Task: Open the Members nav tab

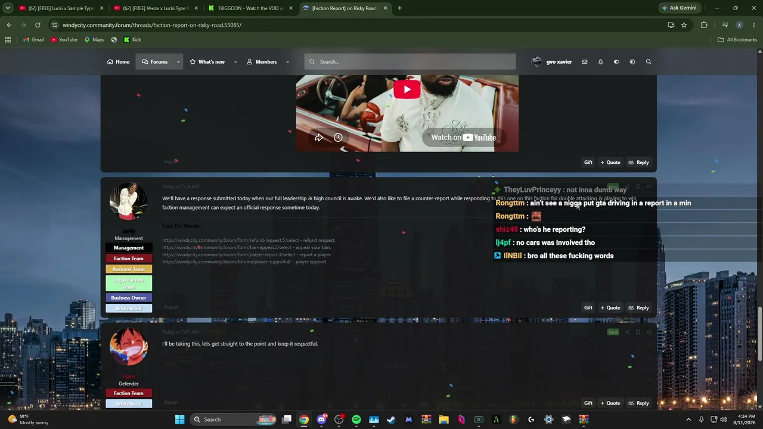Action: click(x=262, y=62)
